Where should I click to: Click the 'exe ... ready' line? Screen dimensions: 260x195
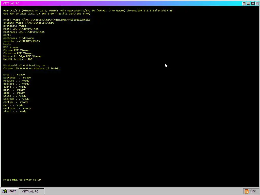(13, 105)
